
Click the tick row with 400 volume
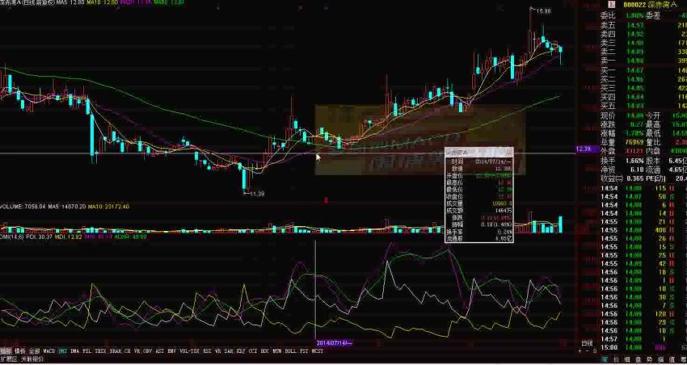tap(643, 230)
